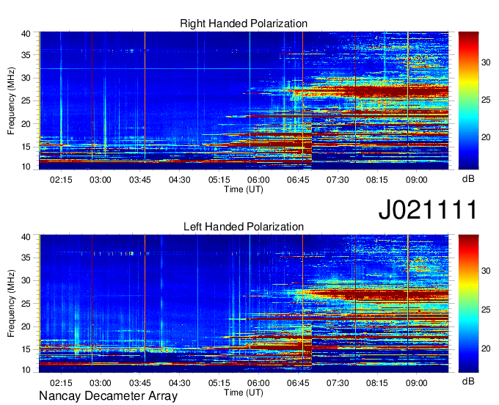Click the 06:45 tick under the top plot
This screenshot has height=405, width=499.
298,180
